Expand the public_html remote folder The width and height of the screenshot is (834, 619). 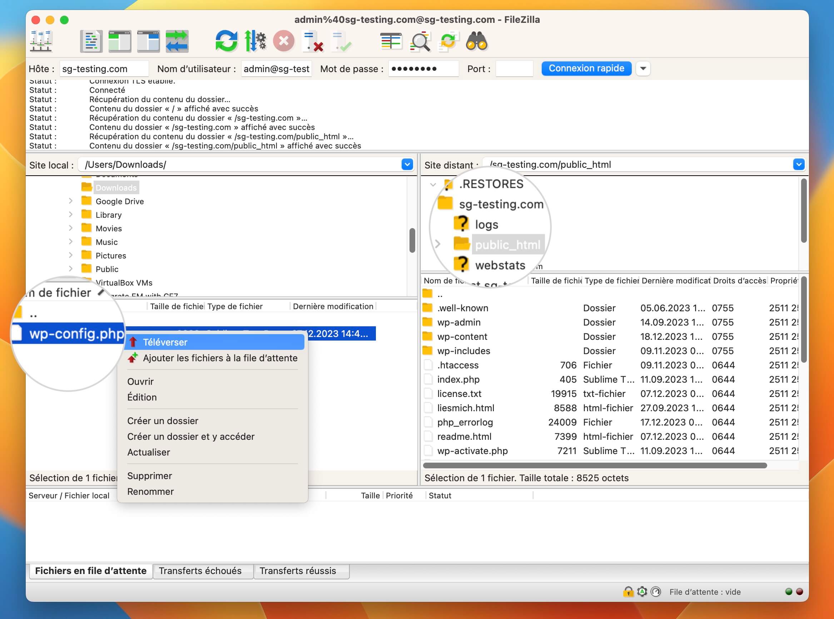point(437,244)
